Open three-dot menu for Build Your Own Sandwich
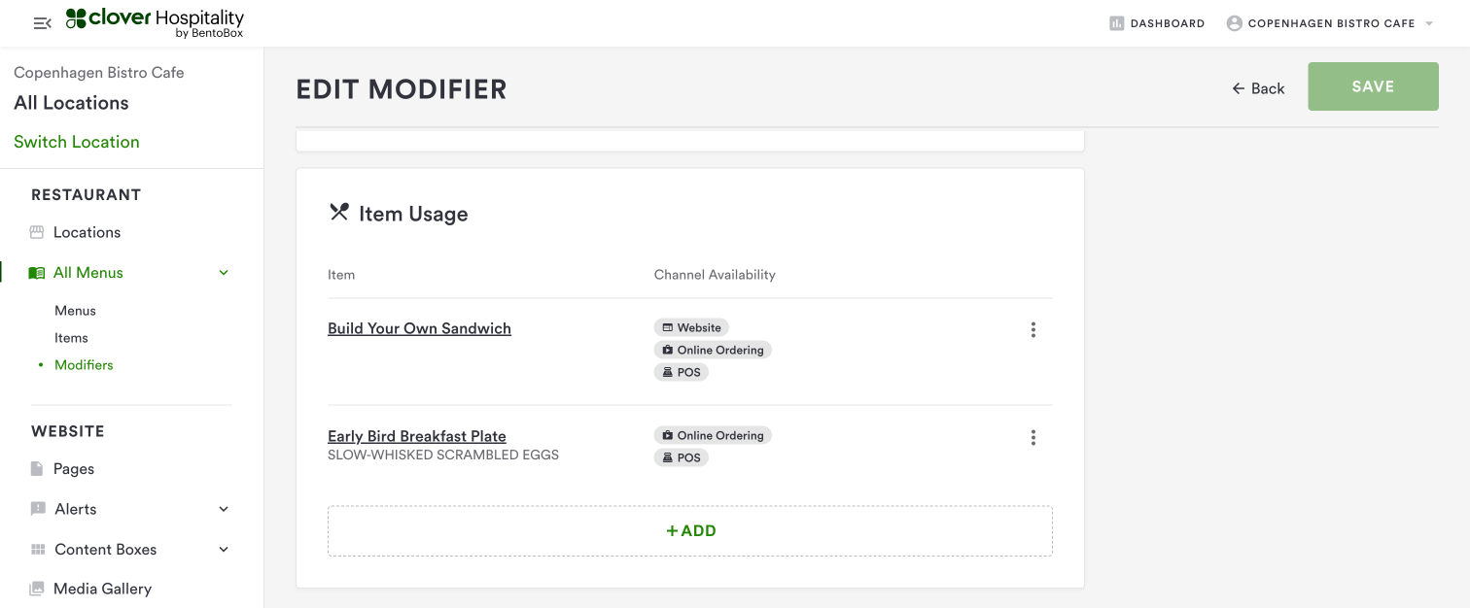Image resolution: width=1470 pixels, height=608 pixels. click(x=1032, y=330)
